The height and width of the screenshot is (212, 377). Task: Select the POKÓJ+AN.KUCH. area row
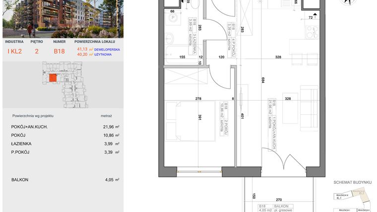[62, 127]
